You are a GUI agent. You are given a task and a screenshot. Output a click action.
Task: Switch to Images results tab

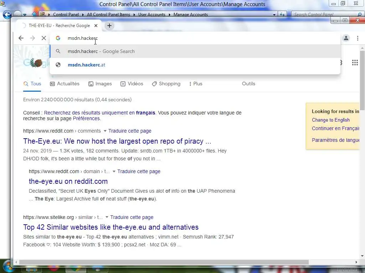100,84
